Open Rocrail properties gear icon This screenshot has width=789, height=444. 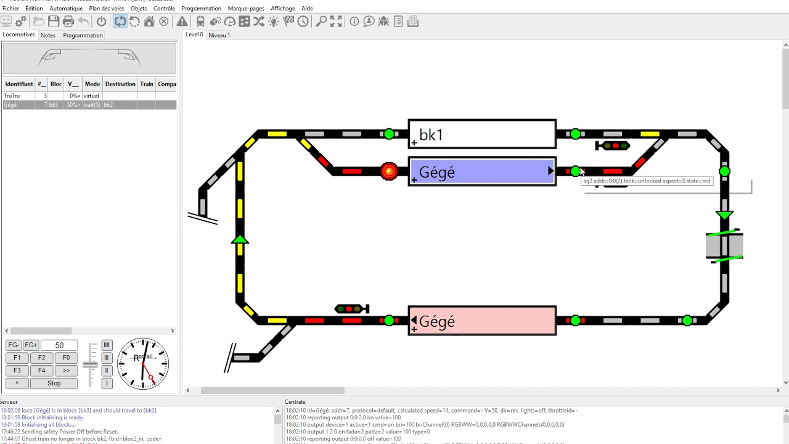click(x=21, y=22)
